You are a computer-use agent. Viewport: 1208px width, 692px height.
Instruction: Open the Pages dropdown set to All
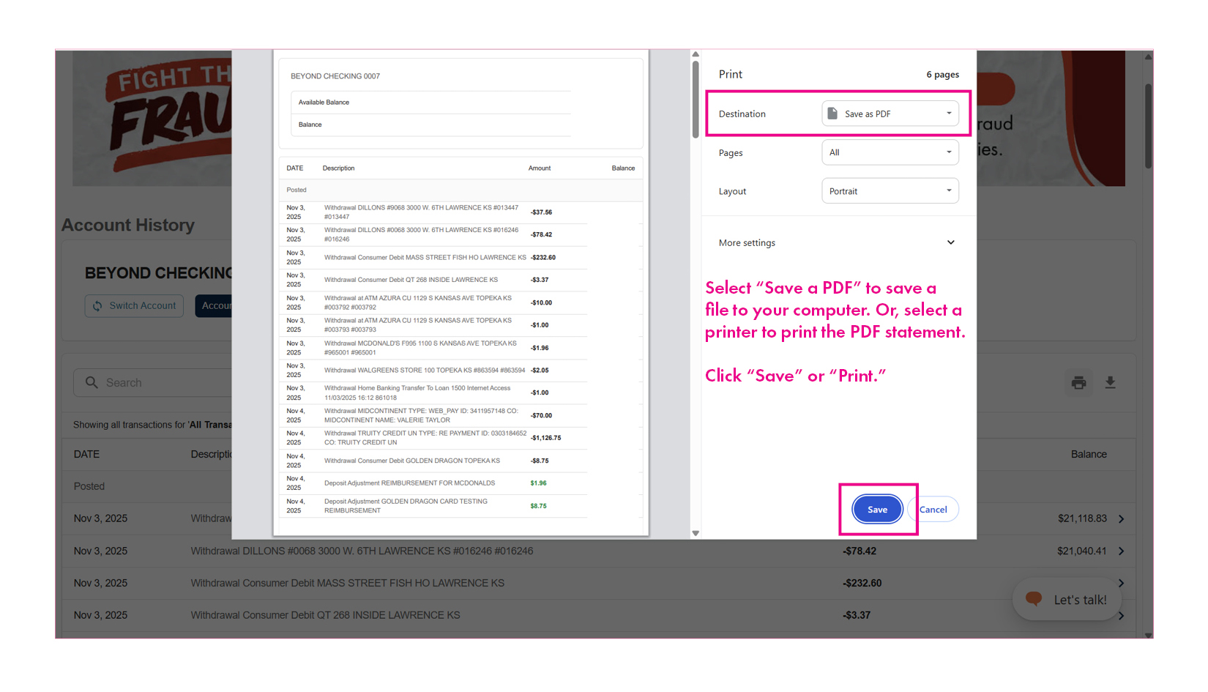click(x=890, y=152)
